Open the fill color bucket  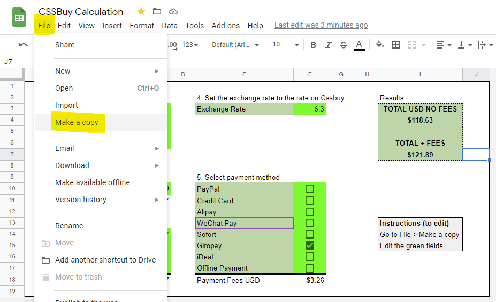[x=379, y=44]
